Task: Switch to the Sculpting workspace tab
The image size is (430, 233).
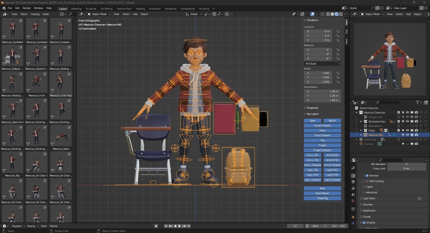Action: (x=91, y=9)
